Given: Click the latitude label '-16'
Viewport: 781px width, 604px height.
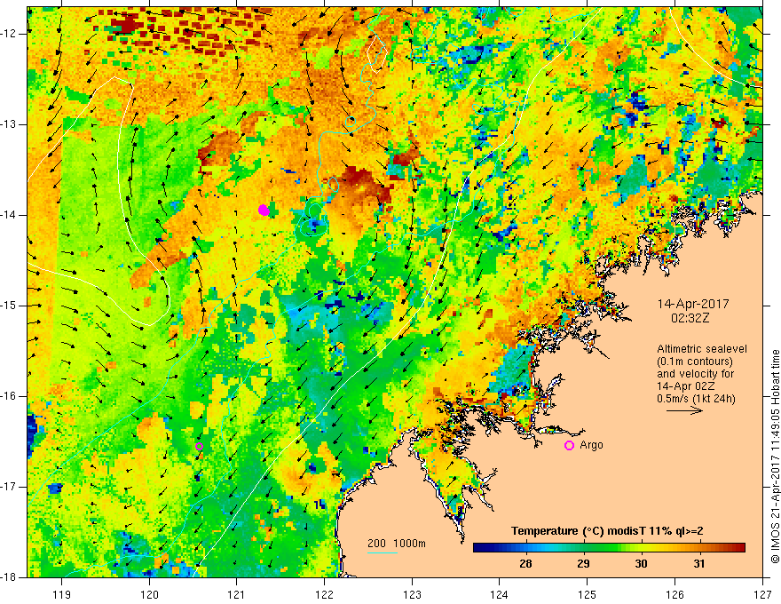Looking at the screenshot, I should coord(10,396).
